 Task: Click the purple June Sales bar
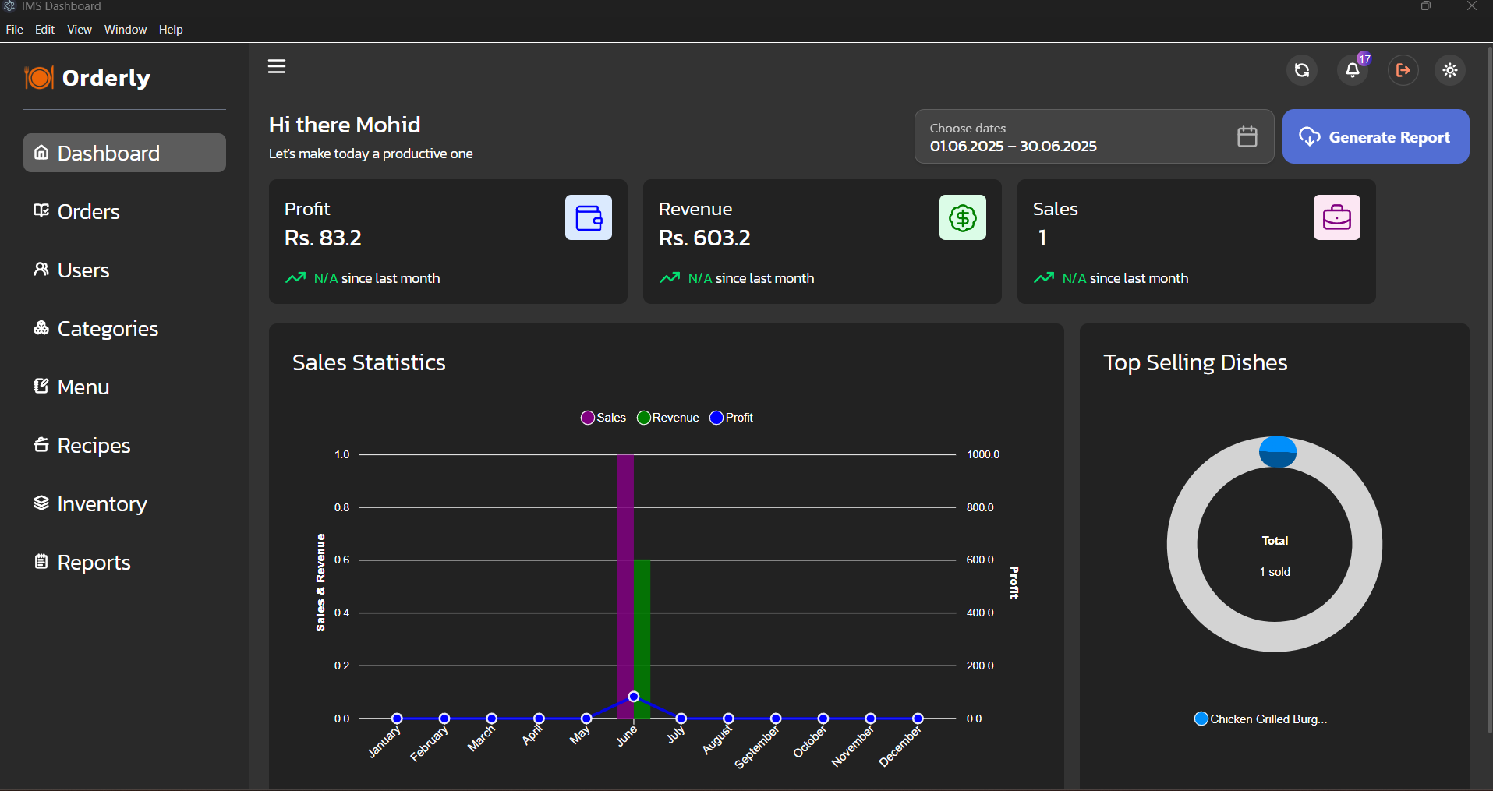click(625, 586)
